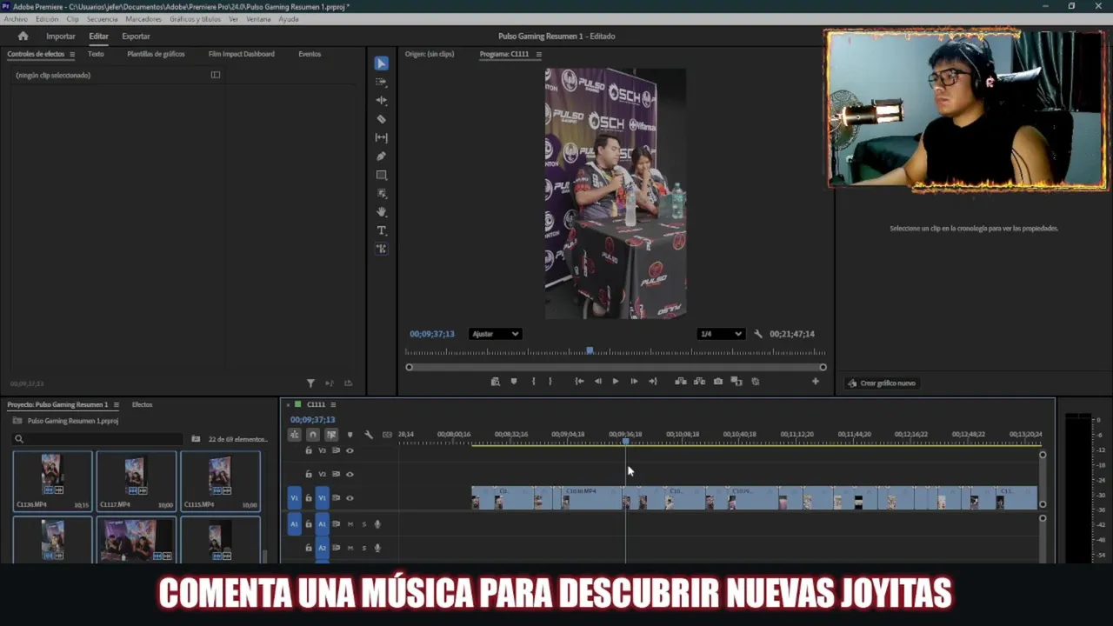Select the Type text tool

[381, 230]
